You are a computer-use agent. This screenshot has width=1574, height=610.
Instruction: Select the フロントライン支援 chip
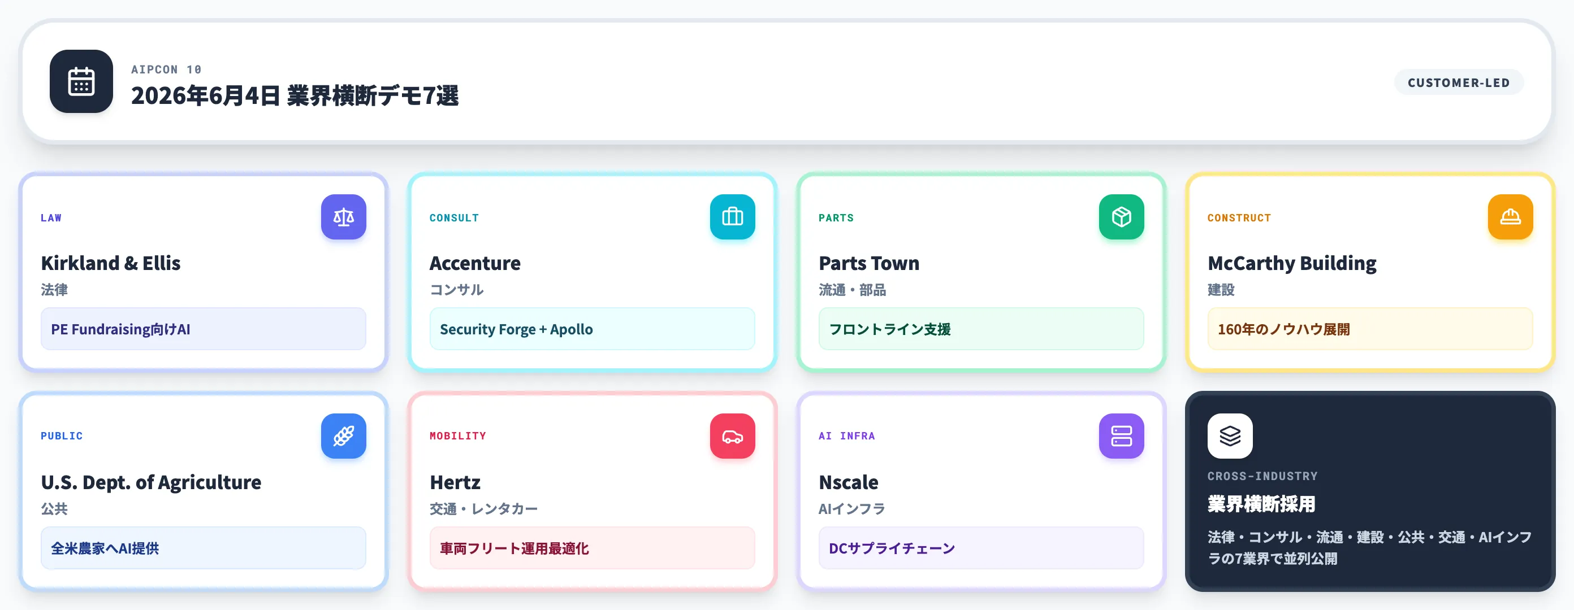981,329
